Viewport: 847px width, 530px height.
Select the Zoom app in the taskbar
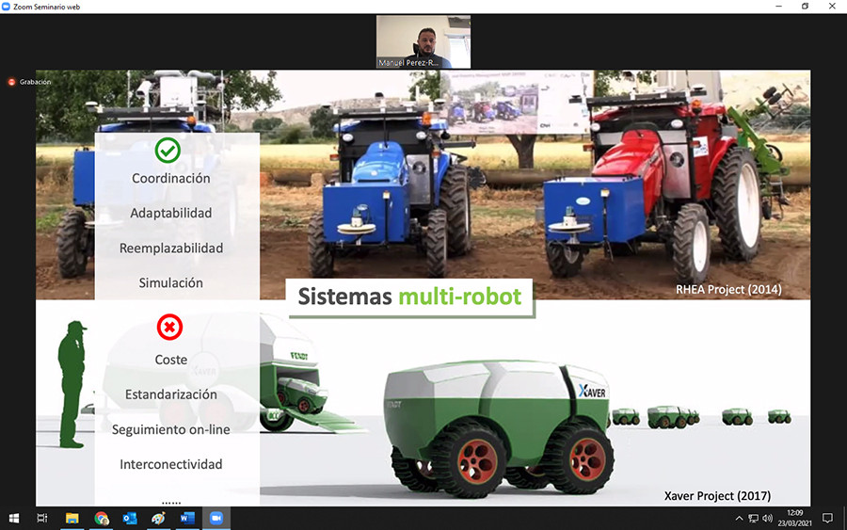point(216,519)
